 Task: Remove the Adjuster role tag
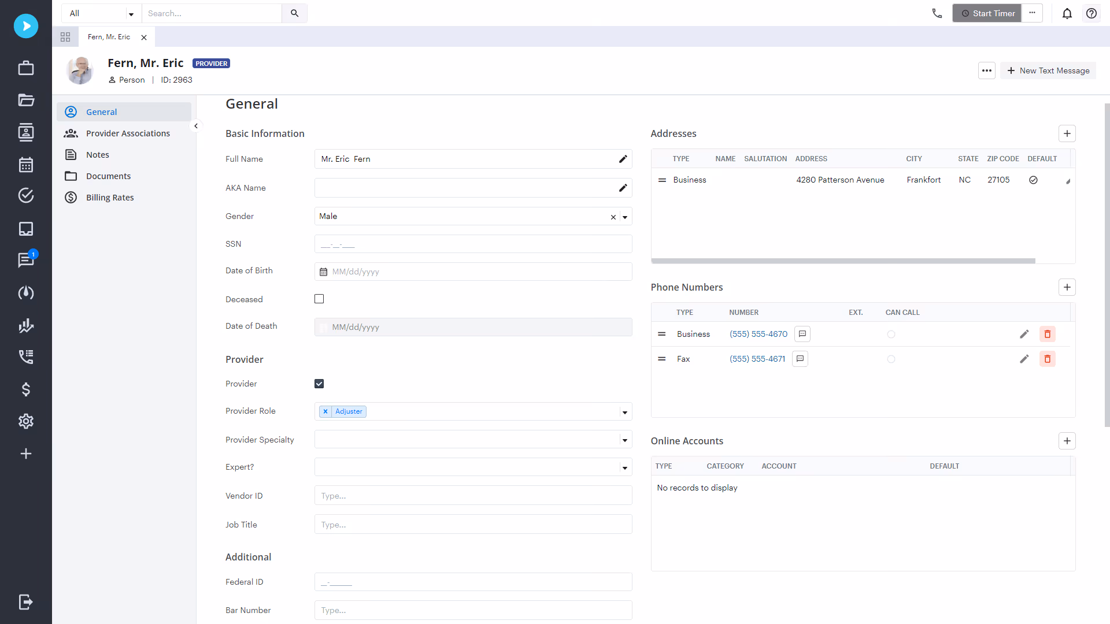pos(325,411)
